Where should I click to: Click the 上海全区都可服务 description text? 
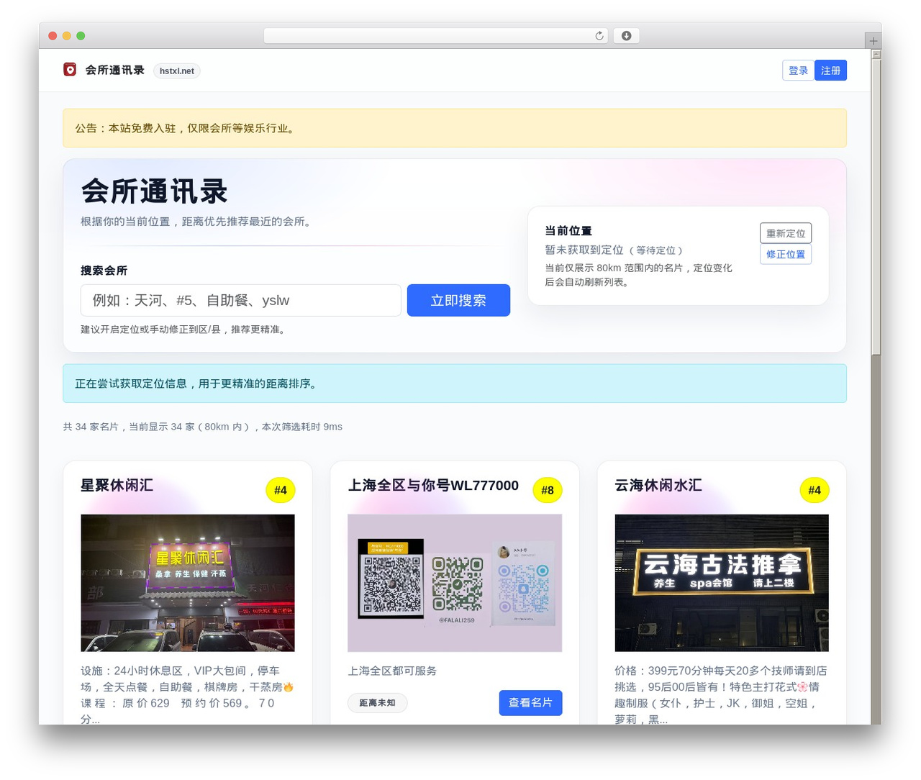coord(392,671)
